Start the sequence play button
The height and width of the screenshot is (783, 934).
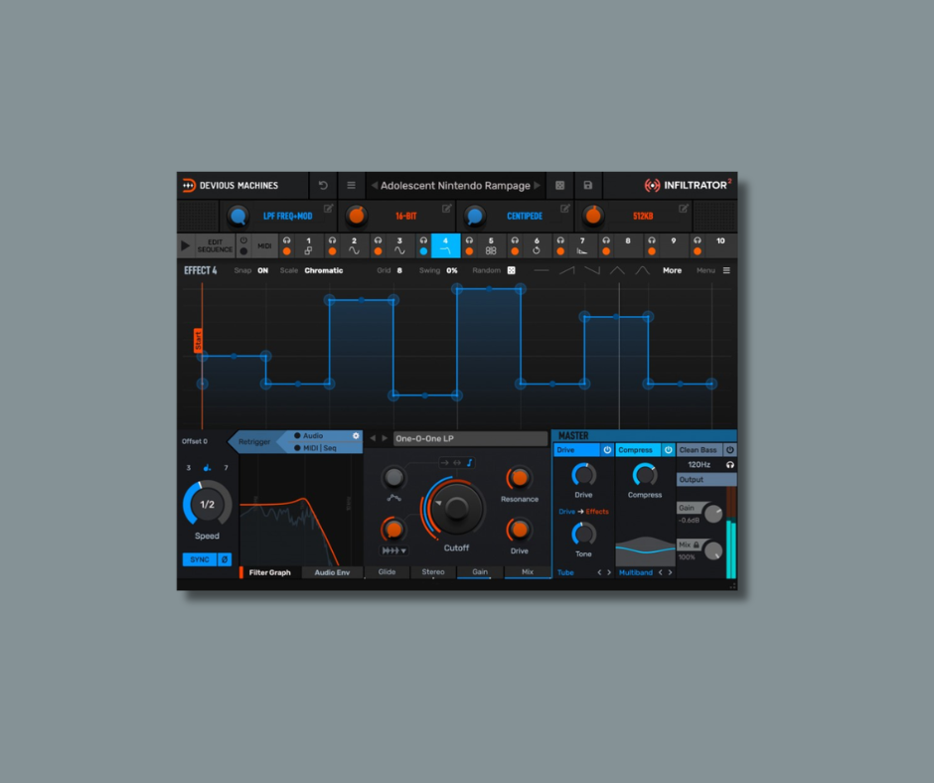tap(185, 245)
